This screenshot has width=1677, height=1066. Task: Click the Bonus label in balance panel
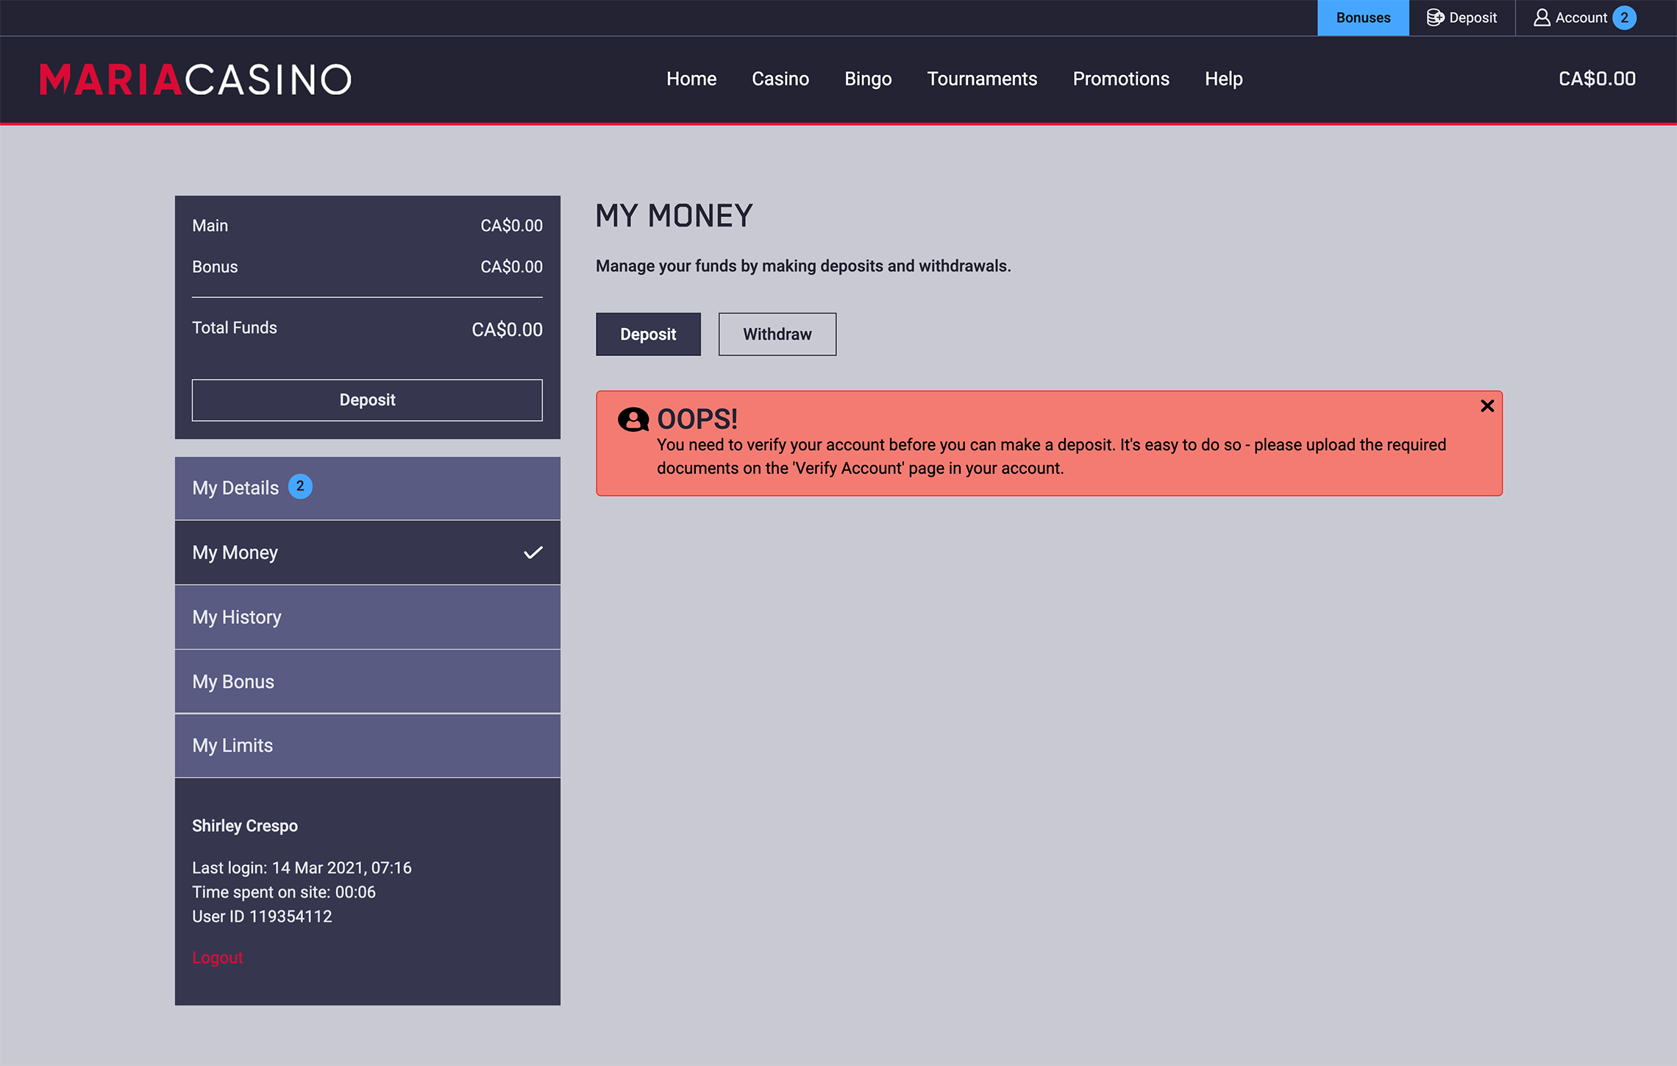pyautogui.click(x=215, y=267)
